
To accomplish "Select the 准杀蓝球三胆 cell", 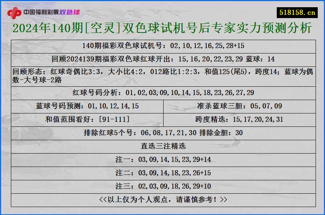I will (x=239, y=106).
